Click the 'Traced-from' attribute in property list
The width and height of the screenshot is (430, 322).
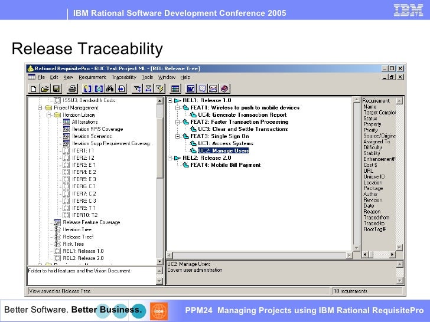click(376, 218)
